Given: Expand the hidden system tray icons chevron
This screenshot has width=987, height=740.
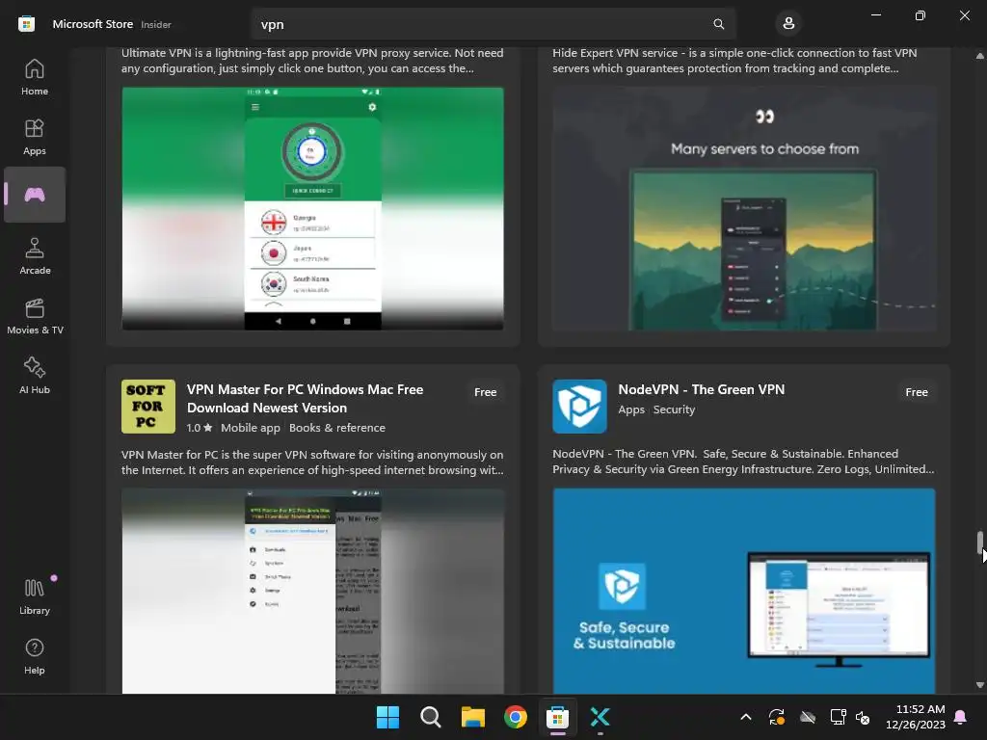Looking at the screenshot, I should tap(746, 717).
